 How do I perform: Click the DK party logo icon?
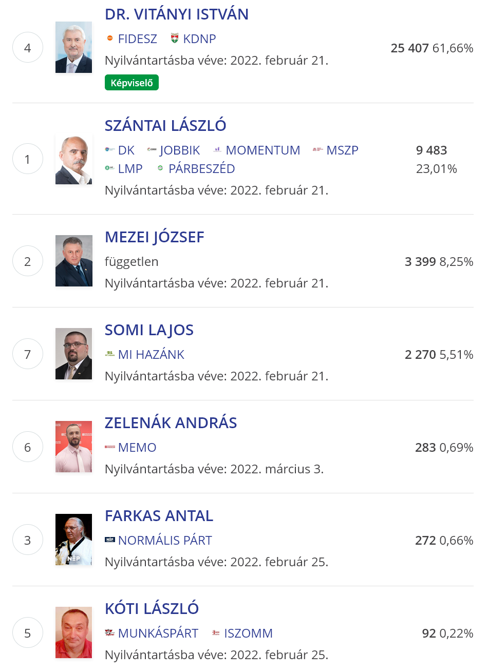109,150
